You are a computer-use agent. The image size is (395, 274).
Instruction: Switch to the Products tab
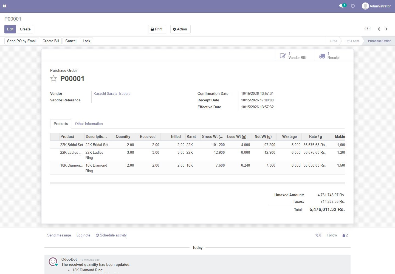61,124
